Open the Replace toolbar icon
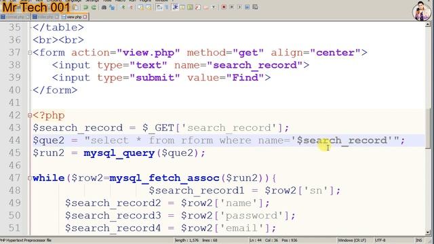Screen dimensions: 434x244 tap(112, 7)
